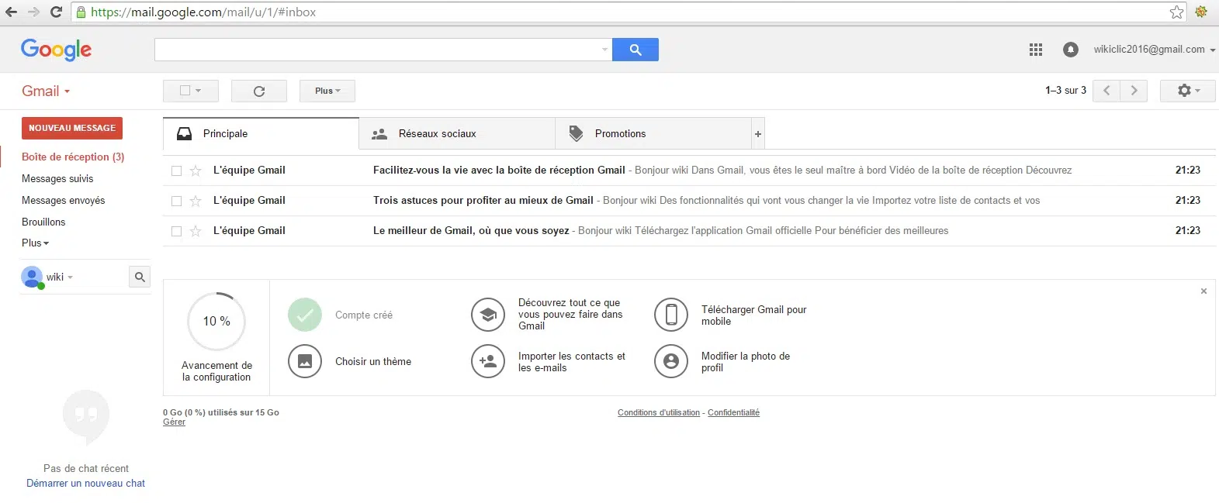Tick the checkbox for 'Le meilleur de Gmail' email

(x=176, y=231)
